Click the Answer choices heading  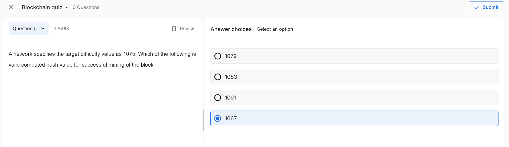(x=231, y=29)
